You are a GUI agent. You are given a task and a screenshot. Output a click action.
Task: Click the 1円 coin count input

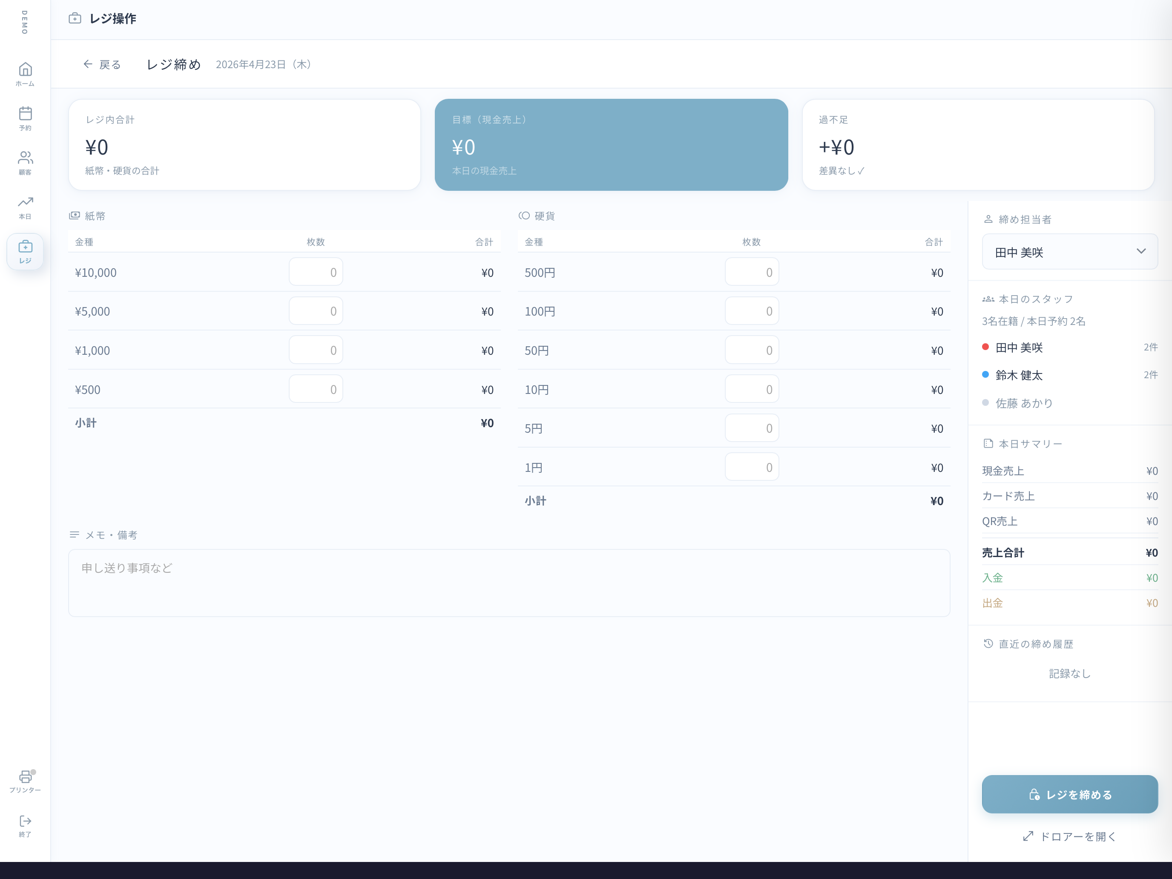[x=752, y=467]
